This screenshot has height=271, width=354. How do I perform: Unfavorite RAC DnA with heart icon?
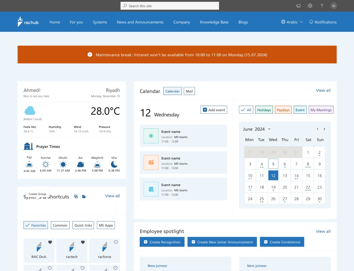(x=50, y=242)
